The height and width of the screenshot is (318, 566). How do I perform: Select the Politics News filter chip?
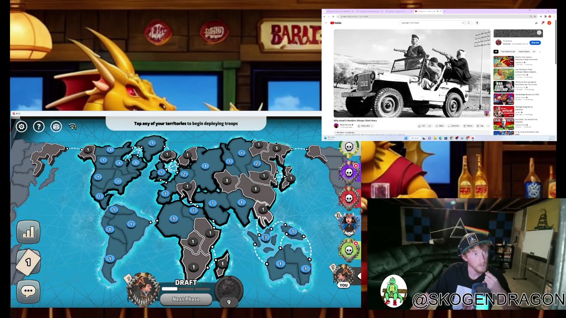(524, 52)
